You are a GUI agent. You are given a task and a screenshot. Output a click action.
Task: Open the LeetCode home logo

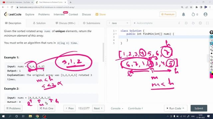tap(13, 14)
